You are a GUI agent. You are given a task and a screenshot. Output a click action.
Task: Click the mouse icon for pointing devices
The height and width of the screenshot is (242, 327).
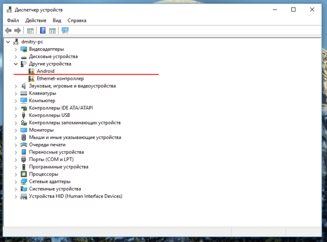24,137
